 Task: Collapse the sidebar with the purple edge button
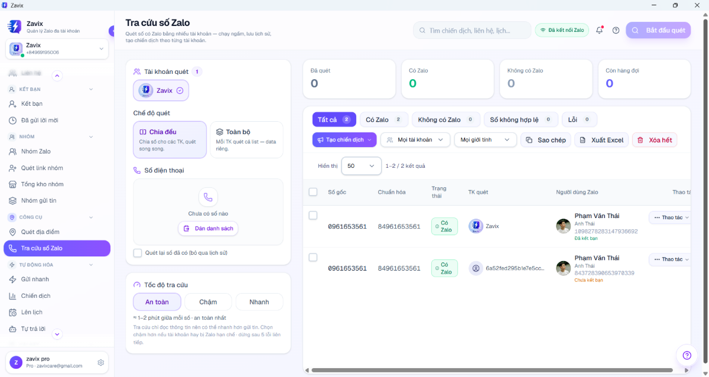[x=112, y=31]
